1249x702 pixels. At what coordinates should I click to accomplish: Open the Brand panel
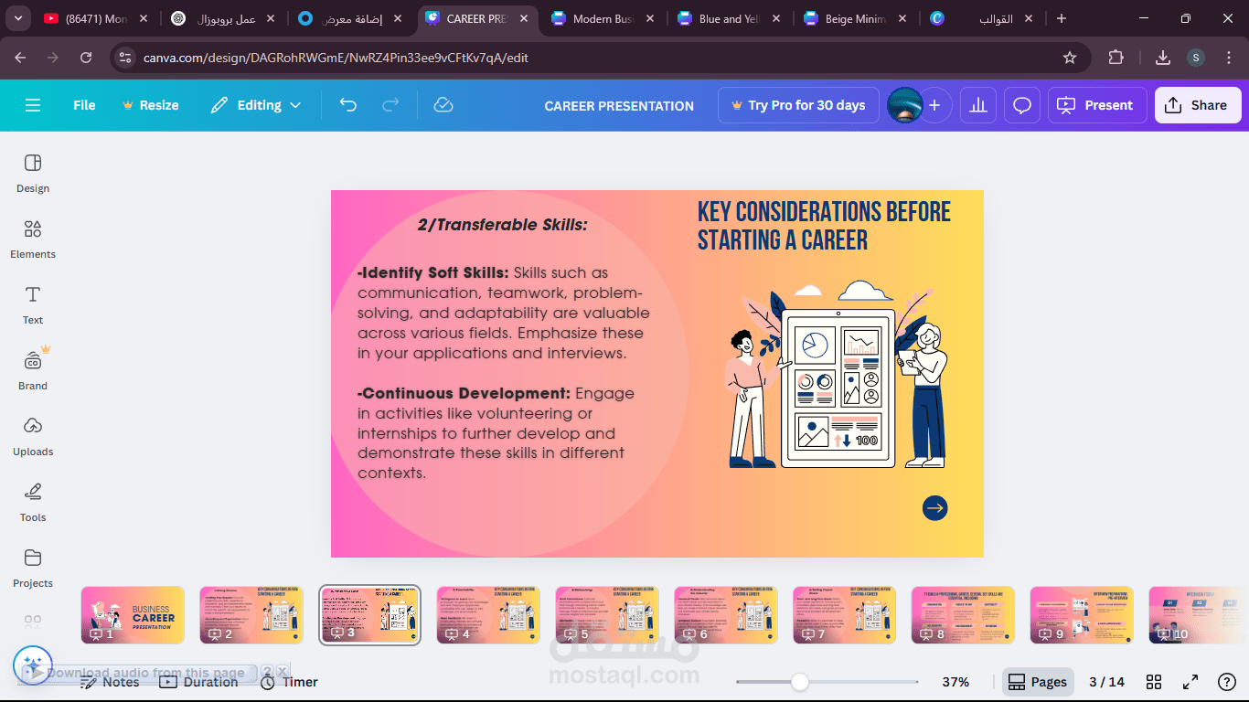(33, 370)
